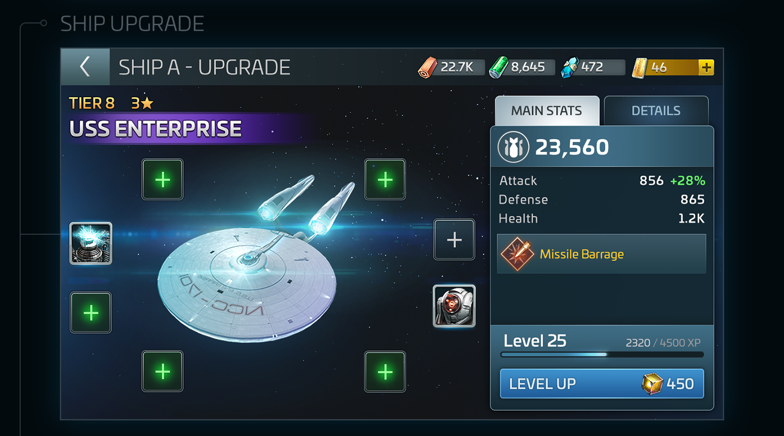784x436 pixels.
Task: Switch to the Details tab
Action: point(656,111)
